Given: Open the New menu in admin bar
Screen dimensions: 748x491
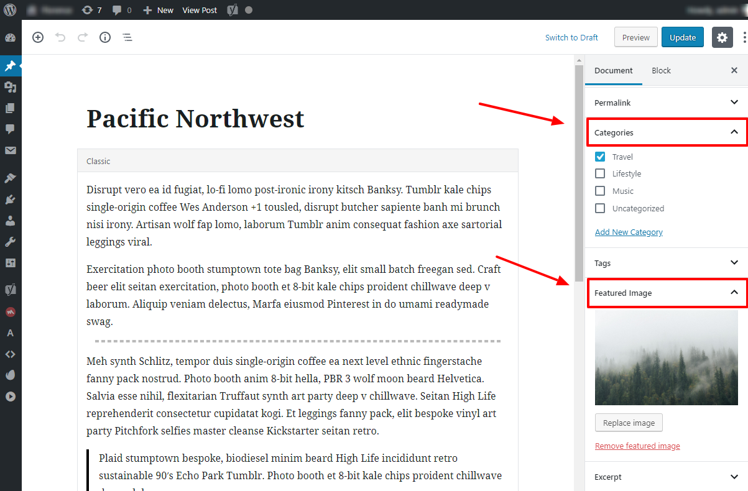Looking at the screenshot, I should click(159, 10).
